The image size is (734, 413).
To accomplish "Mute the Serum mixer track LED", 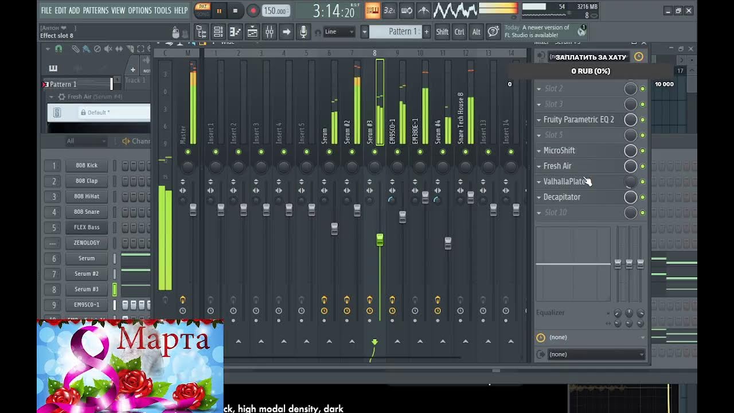I will [329, 152].
